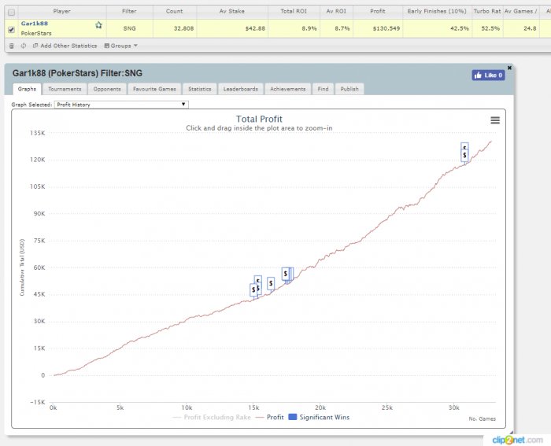Open the Find tab

pyautogui.click(x=323, y=89)
